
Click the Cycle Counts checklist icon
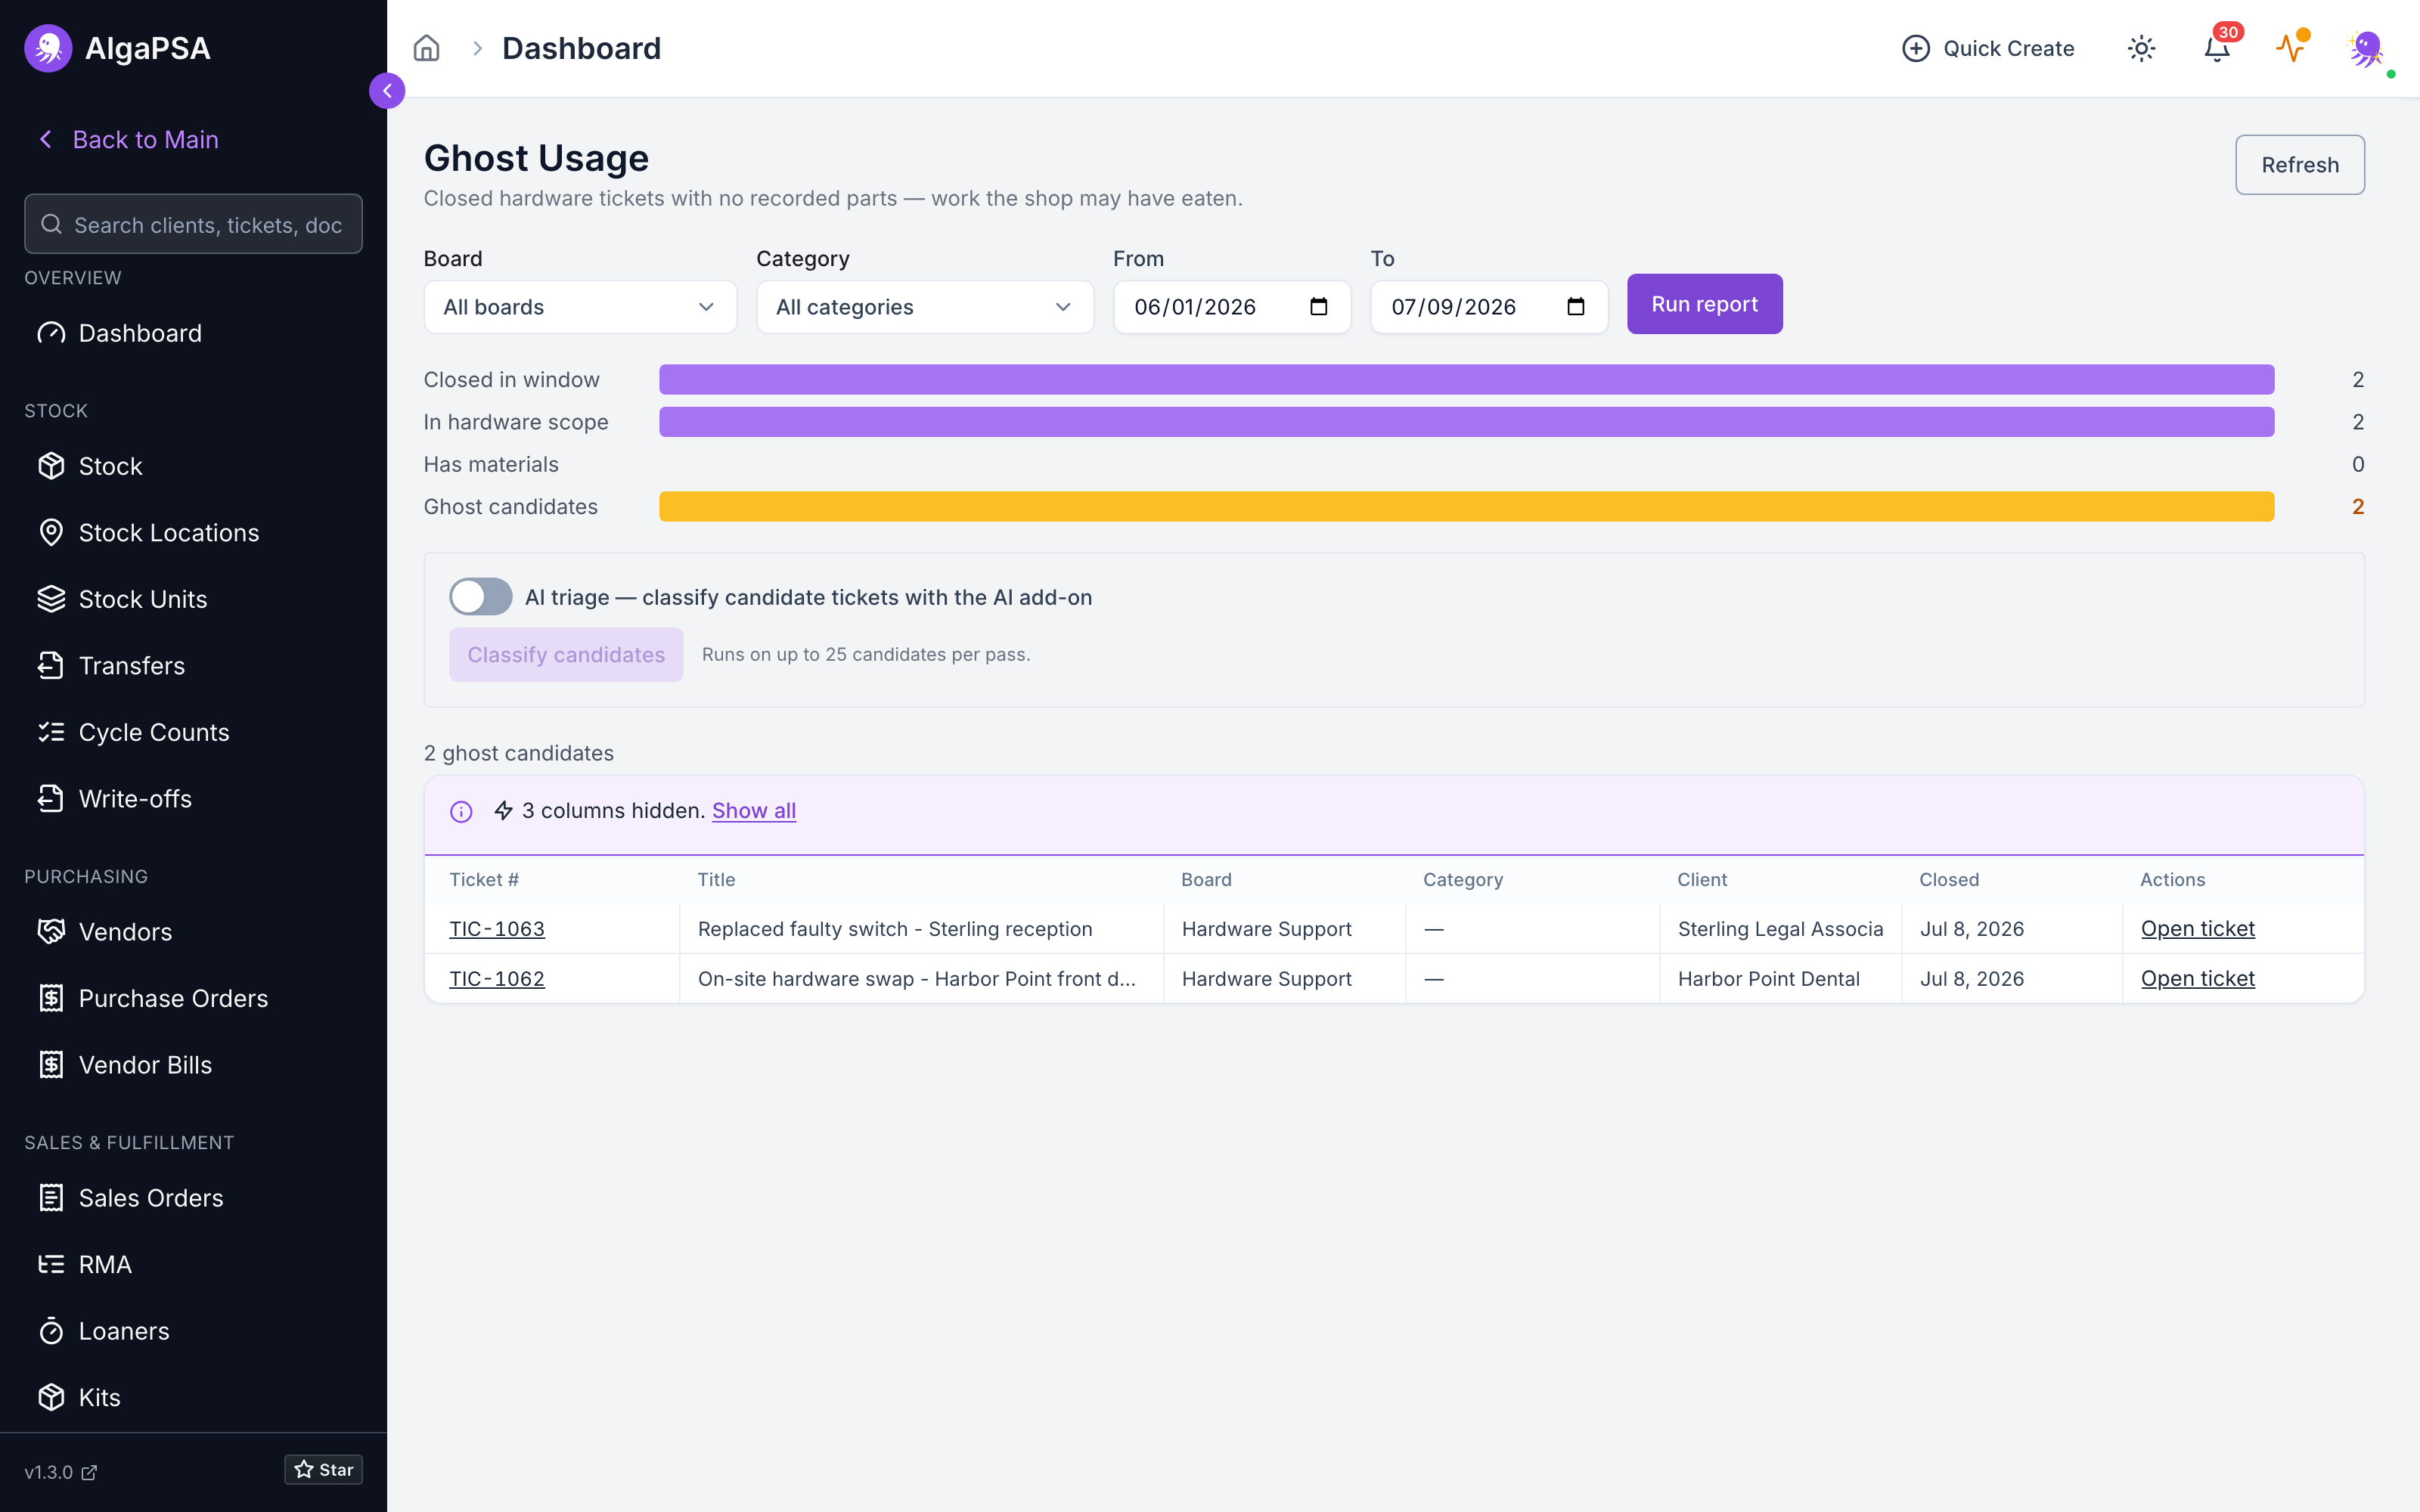click(x=51, y=732)
